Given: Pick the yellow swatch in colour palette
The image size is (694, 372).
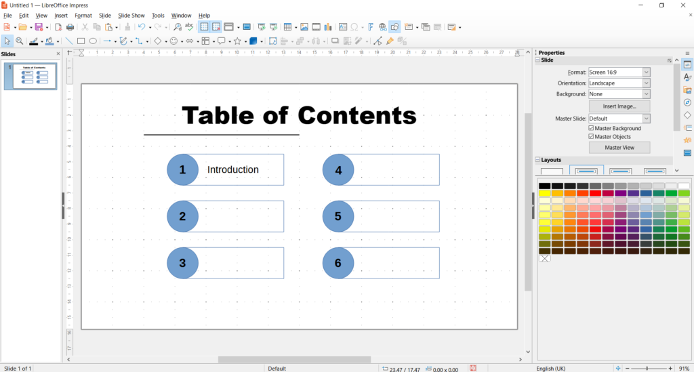Looking at the screenshot, I should [x=544, y=193].
